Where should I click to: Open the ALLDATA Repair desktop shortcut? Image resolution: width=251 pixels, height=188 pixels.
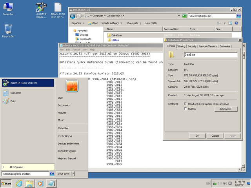(41, 10)
